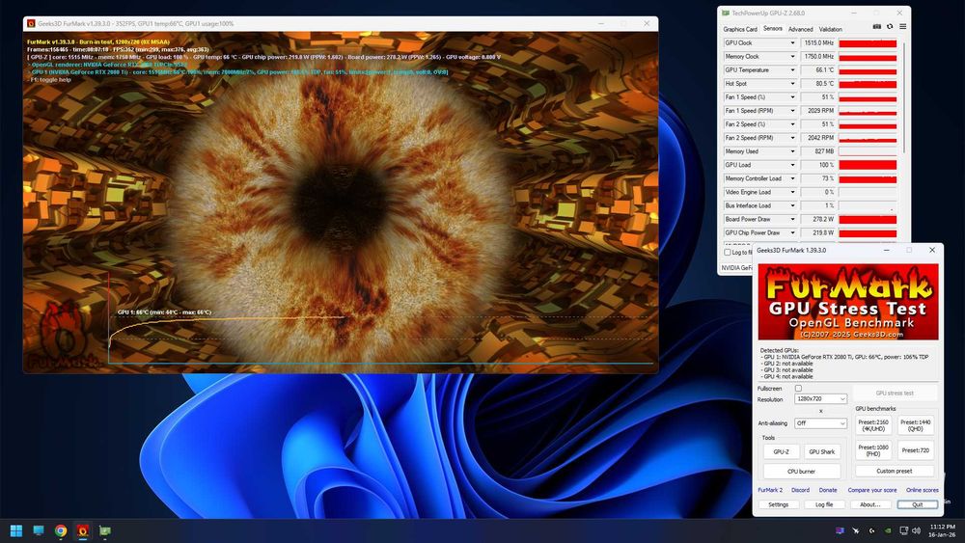Screen dimensions: 965x543
Task: Expand the Fan 2 Speed (RPM) dropdown
Action: point(792,138)
